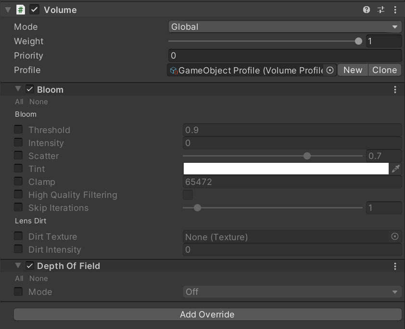Collapse the Bloom section foldout arrow
Screen dimensions: 405x329
[x=18, y=89]
